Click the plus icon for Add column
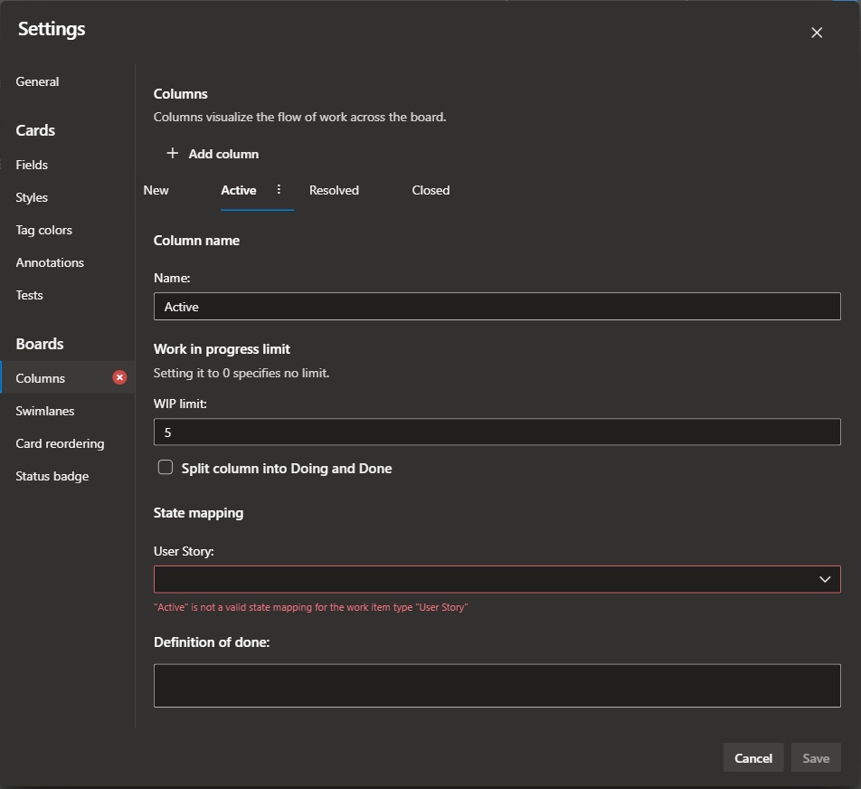 tap(173, 153)
